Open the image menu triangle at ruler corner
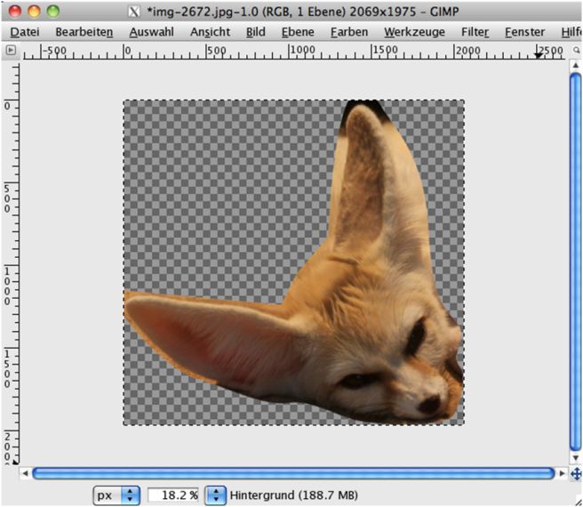 click(11, 52)
